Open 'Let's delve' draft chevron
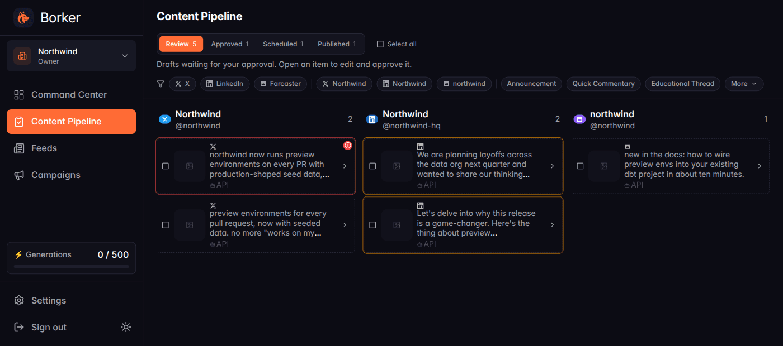Screen dimensions: 783x346 tap(552, 225)
